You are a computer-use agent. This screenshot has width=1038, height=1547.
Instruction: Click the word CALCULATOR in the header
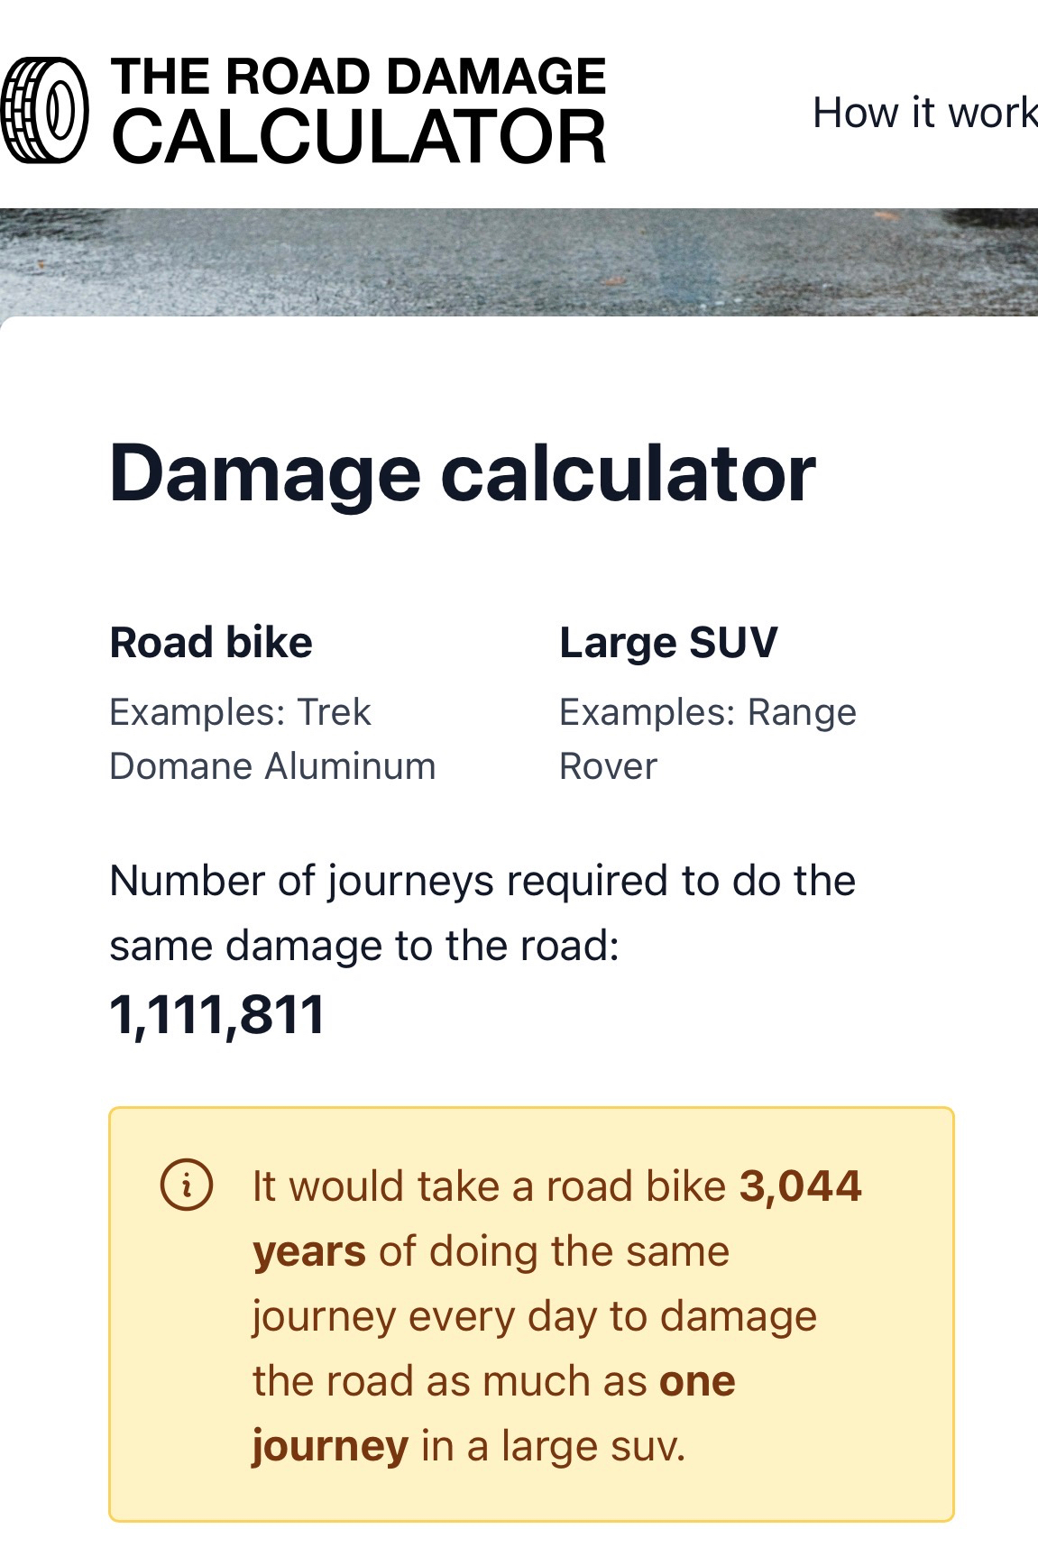pos(358,138)
